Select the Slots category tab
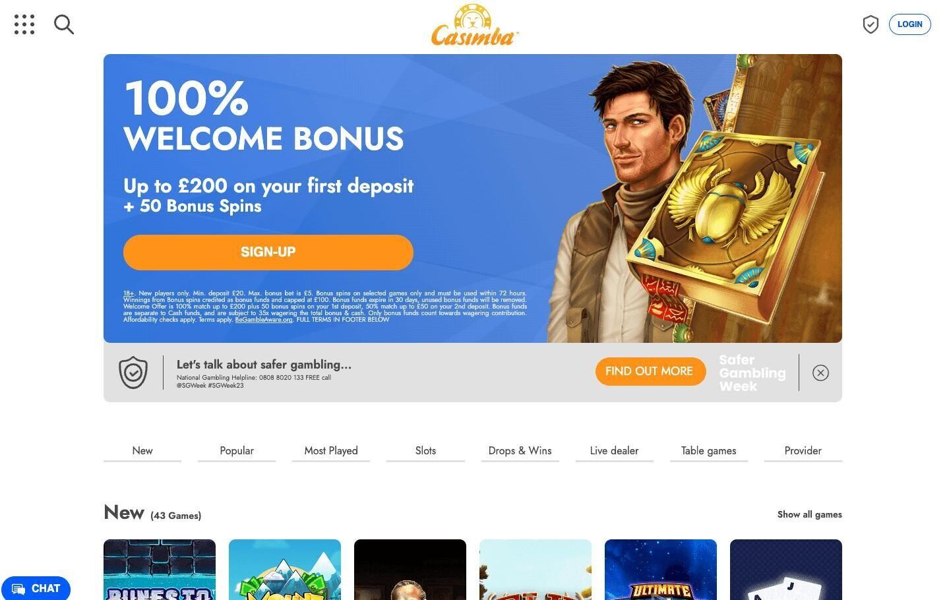The image size is (949, 600). coord(425,452)
